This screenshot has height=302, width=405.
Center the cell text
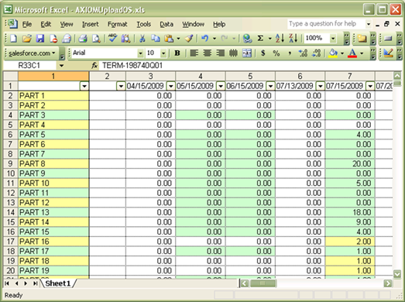[x=208, y=53]
